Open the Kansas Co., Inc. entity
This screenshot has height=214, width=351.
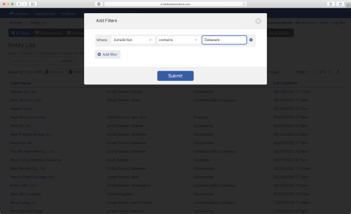pos(24,91)
